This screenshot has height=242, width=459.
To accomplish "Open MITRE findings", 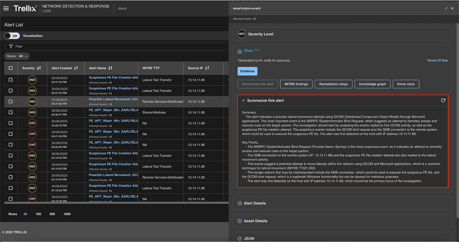I will tap(296, 84).
